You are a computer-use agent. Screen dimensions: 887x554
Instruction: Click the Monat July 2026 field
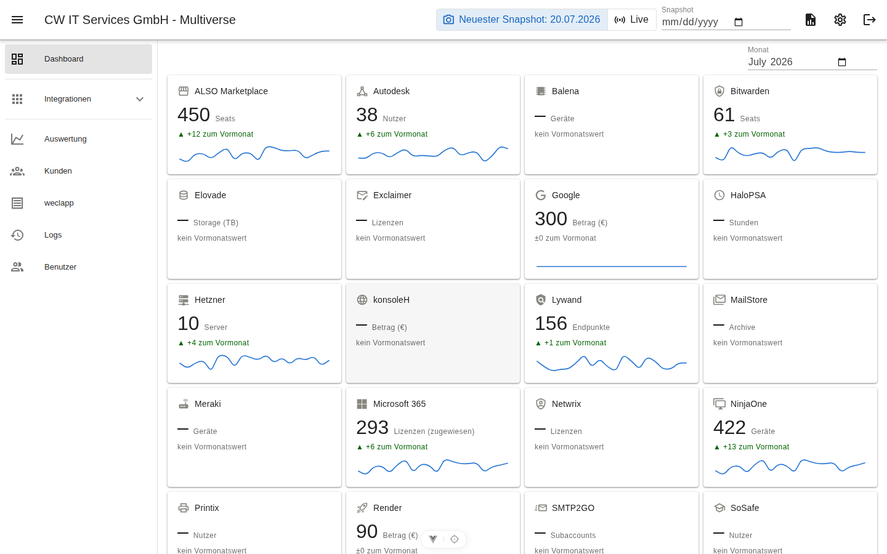pyautogui.click(x=812, y=62)
